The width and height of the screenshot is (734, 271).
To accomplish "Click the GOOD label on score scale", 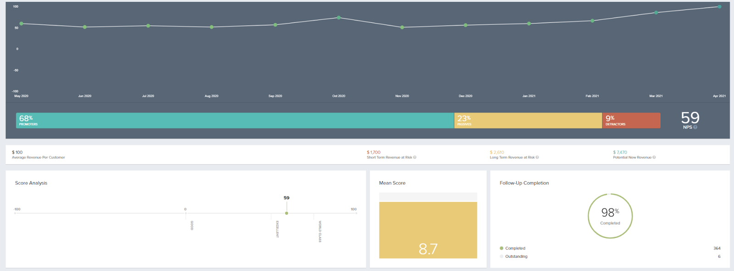I will tap(192, 225).
